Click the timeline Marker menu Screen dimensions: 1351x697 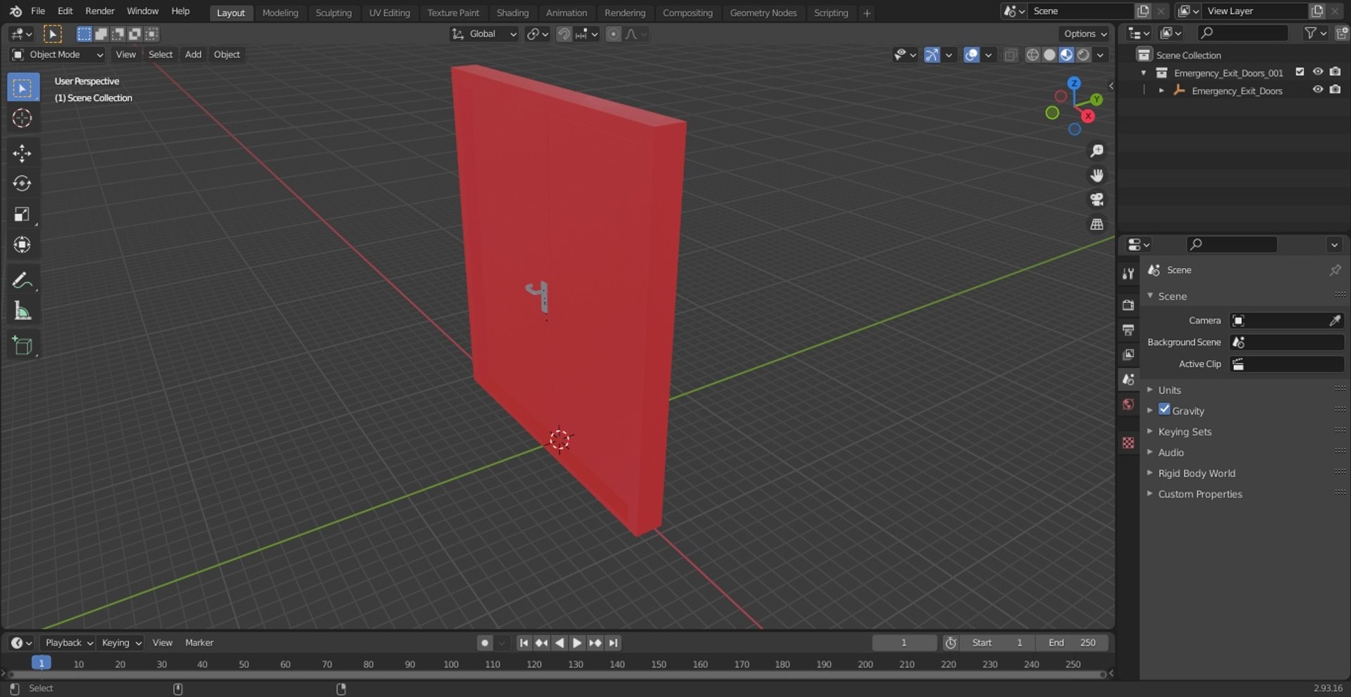click(x=199, y=643)
